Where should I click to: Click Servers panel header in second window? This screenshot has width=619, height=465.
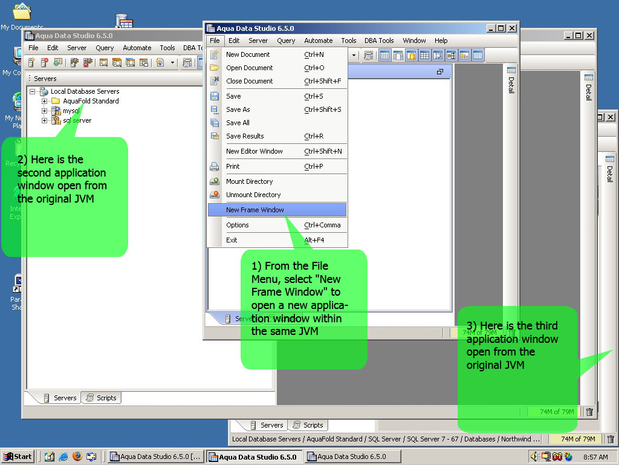click(114, 79)
